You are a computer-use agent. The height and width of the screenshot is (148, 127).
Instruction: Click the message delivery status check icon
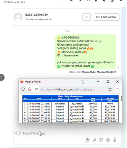[118, 67]
